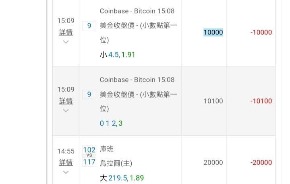Click loss value -20000
This screenshot has height=184, width=290.
261,163
